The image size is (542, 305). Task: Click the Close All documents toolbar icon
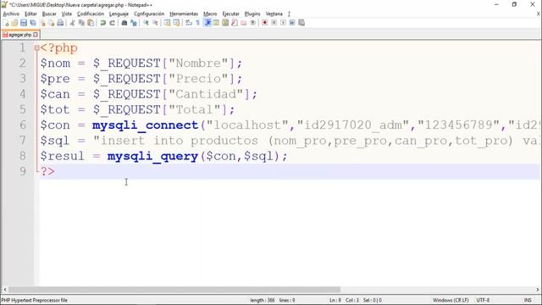(52, 23)
